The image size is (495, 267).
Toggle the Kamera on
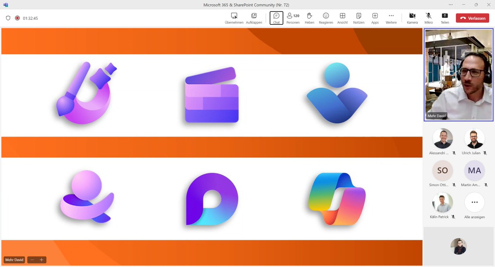412,18
